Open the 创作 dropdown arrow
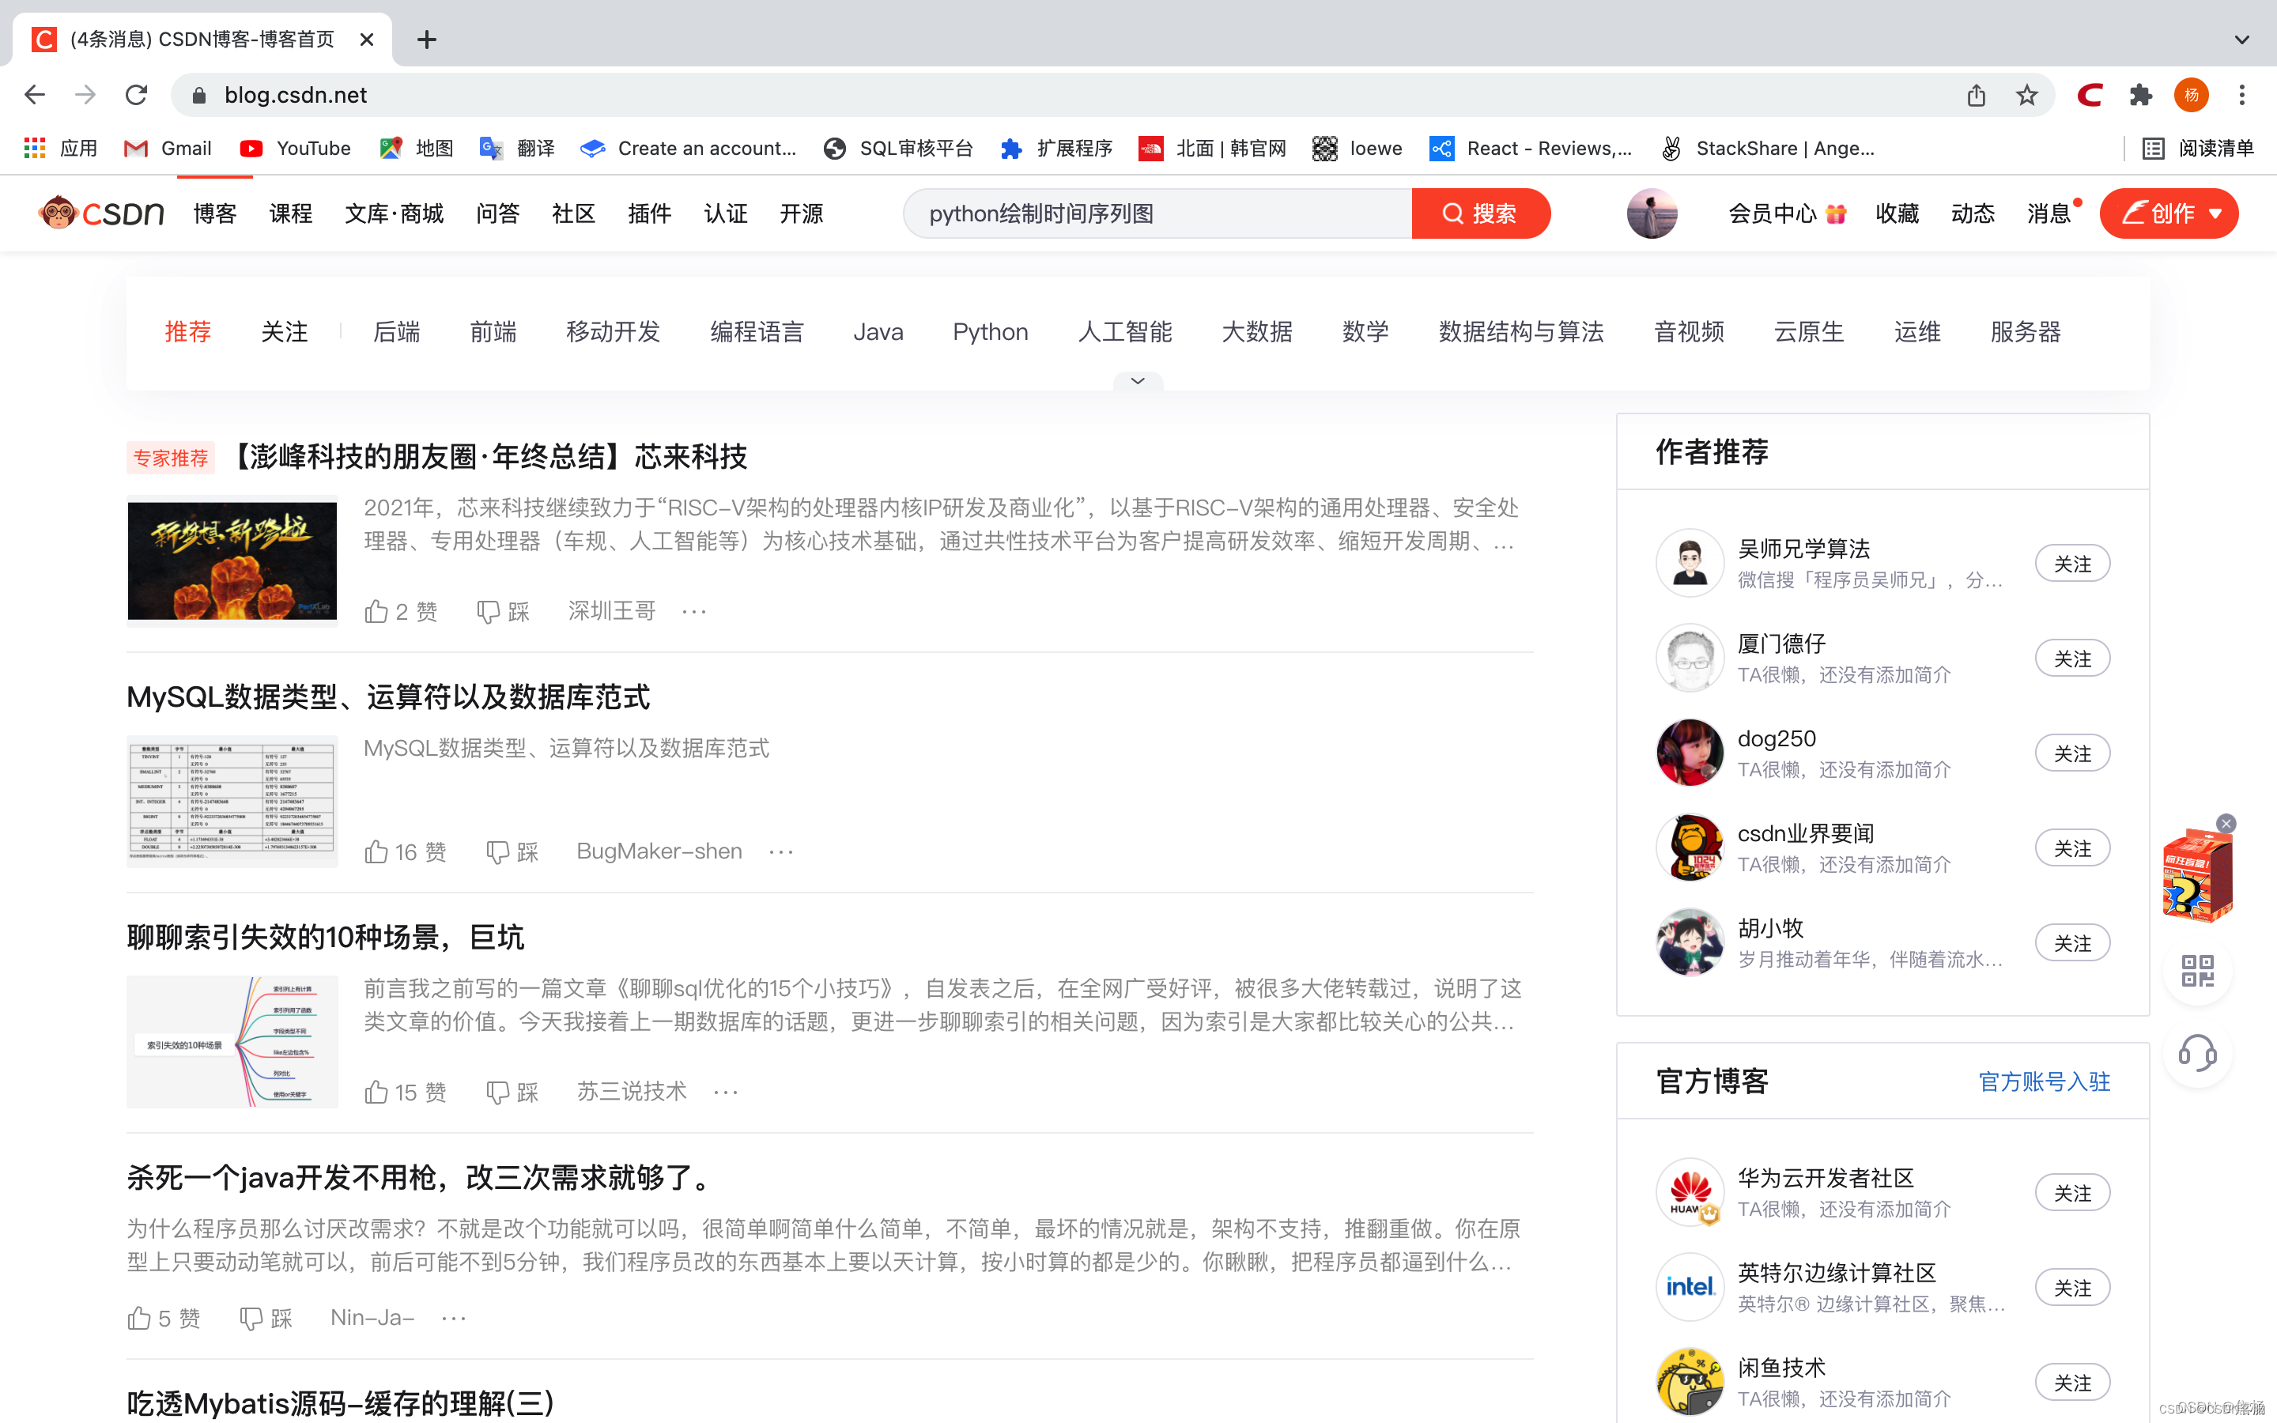This screenshot has height=1423, width=2277. (2216, 213)
